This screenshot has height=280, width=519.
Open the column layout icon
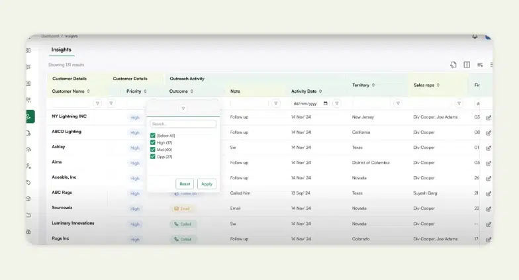pyautogui.click(x=467, y=65)
